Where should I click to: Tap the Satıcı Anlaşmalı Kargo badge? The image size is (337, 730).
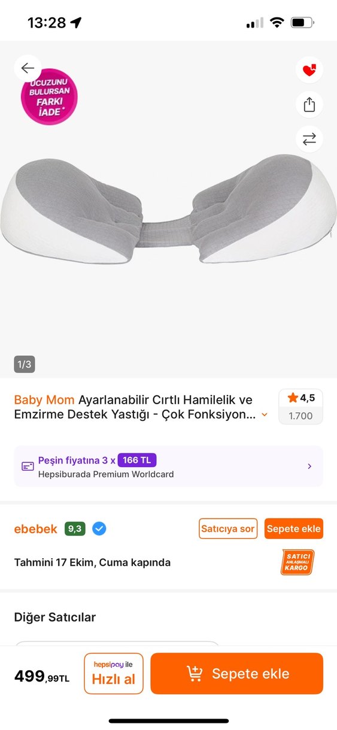pyautogui.click(x=297, y=562)
